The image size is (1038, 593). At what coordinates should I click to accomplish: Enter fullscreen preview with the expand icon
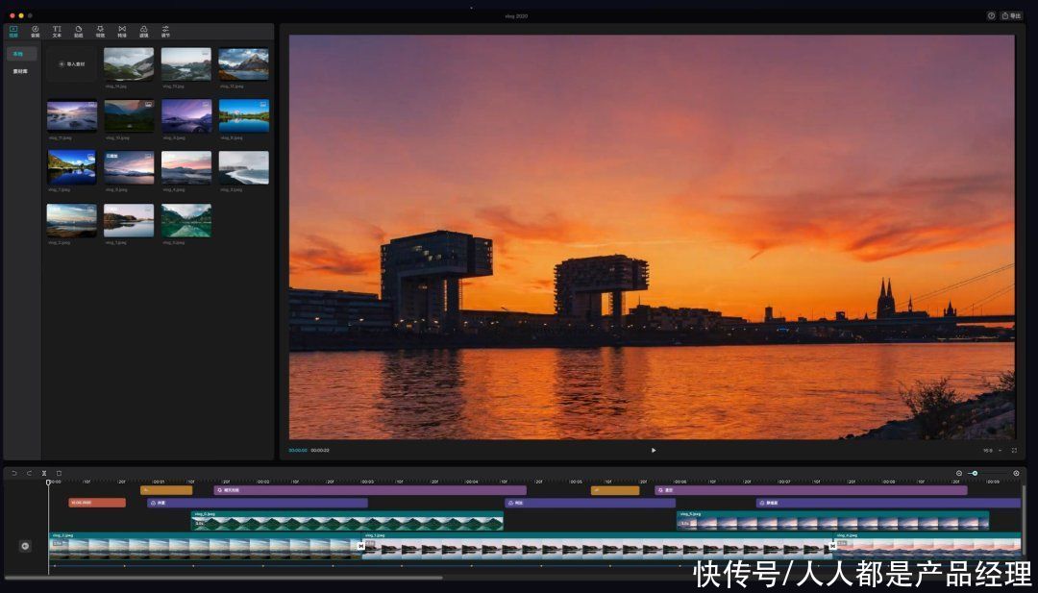(1014, 450)
